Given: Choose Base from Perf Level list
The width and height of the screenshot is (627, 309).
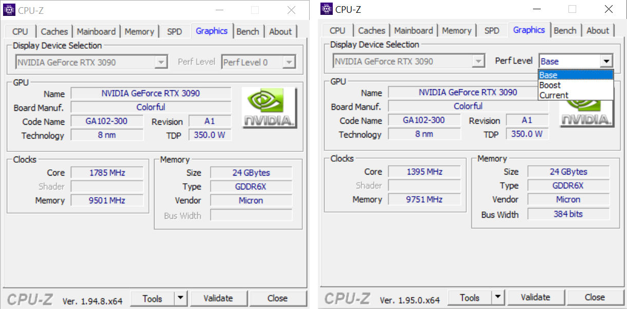Looking at the screenshot, I should pyautogui.click(x=576, y=75).
